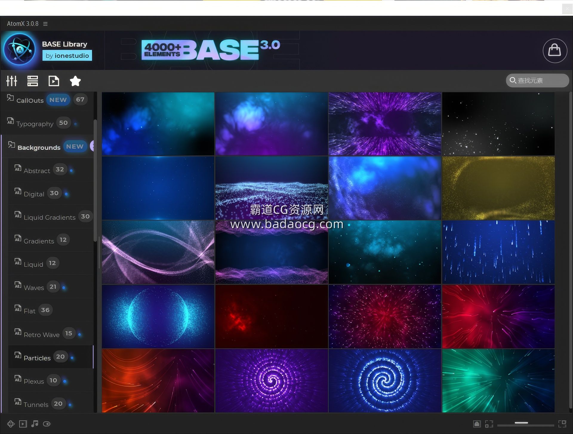Collapse the Backgrounds category
This screenshot has width=573, height=434.
coord(47,147)
